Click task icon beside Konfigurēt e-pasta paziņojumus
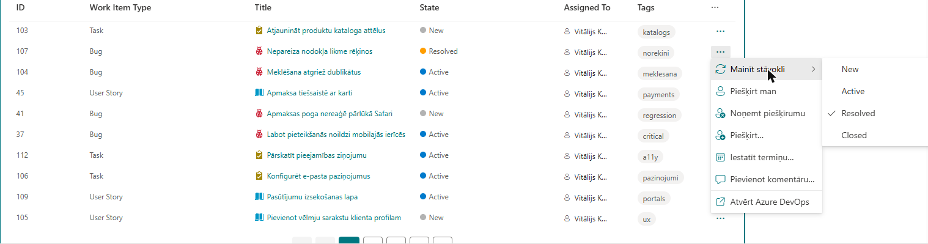This screenshot has width=928, height=244. [259, 176]
